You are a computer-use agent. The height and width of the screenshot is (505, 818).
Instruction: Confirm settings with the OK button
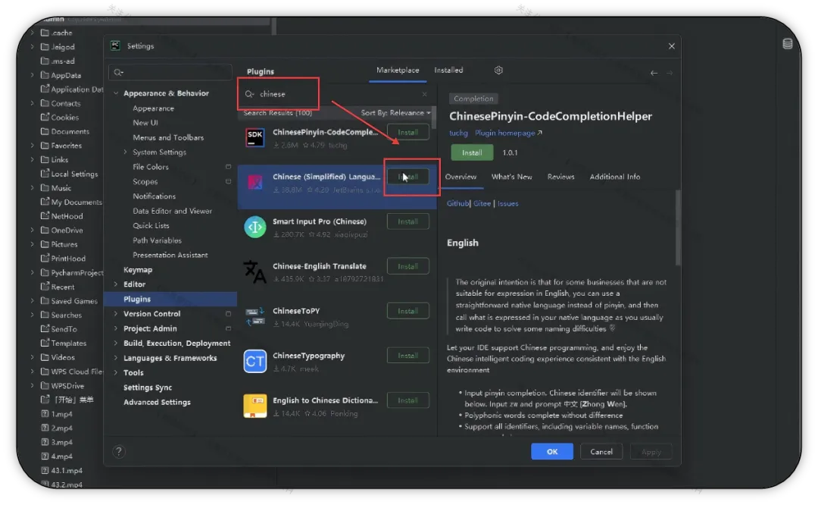tap(552, 452)
